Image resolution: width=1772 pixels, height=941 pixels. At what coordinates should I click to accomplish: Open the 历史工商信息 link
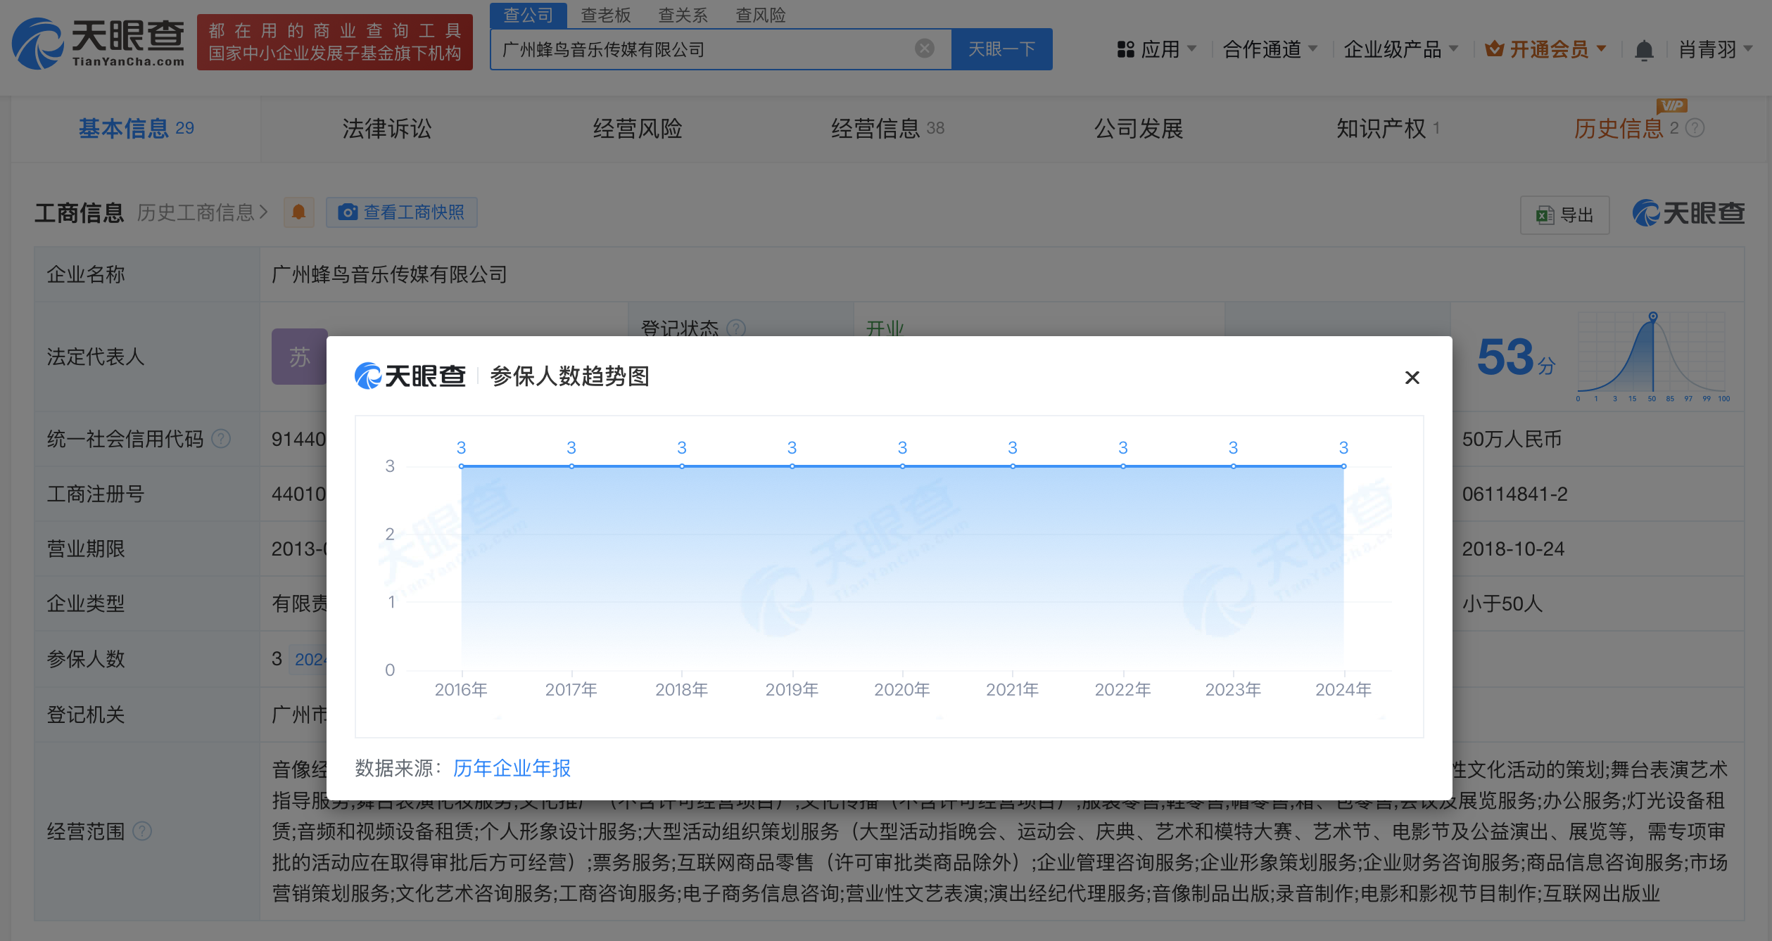coord(203,212)
